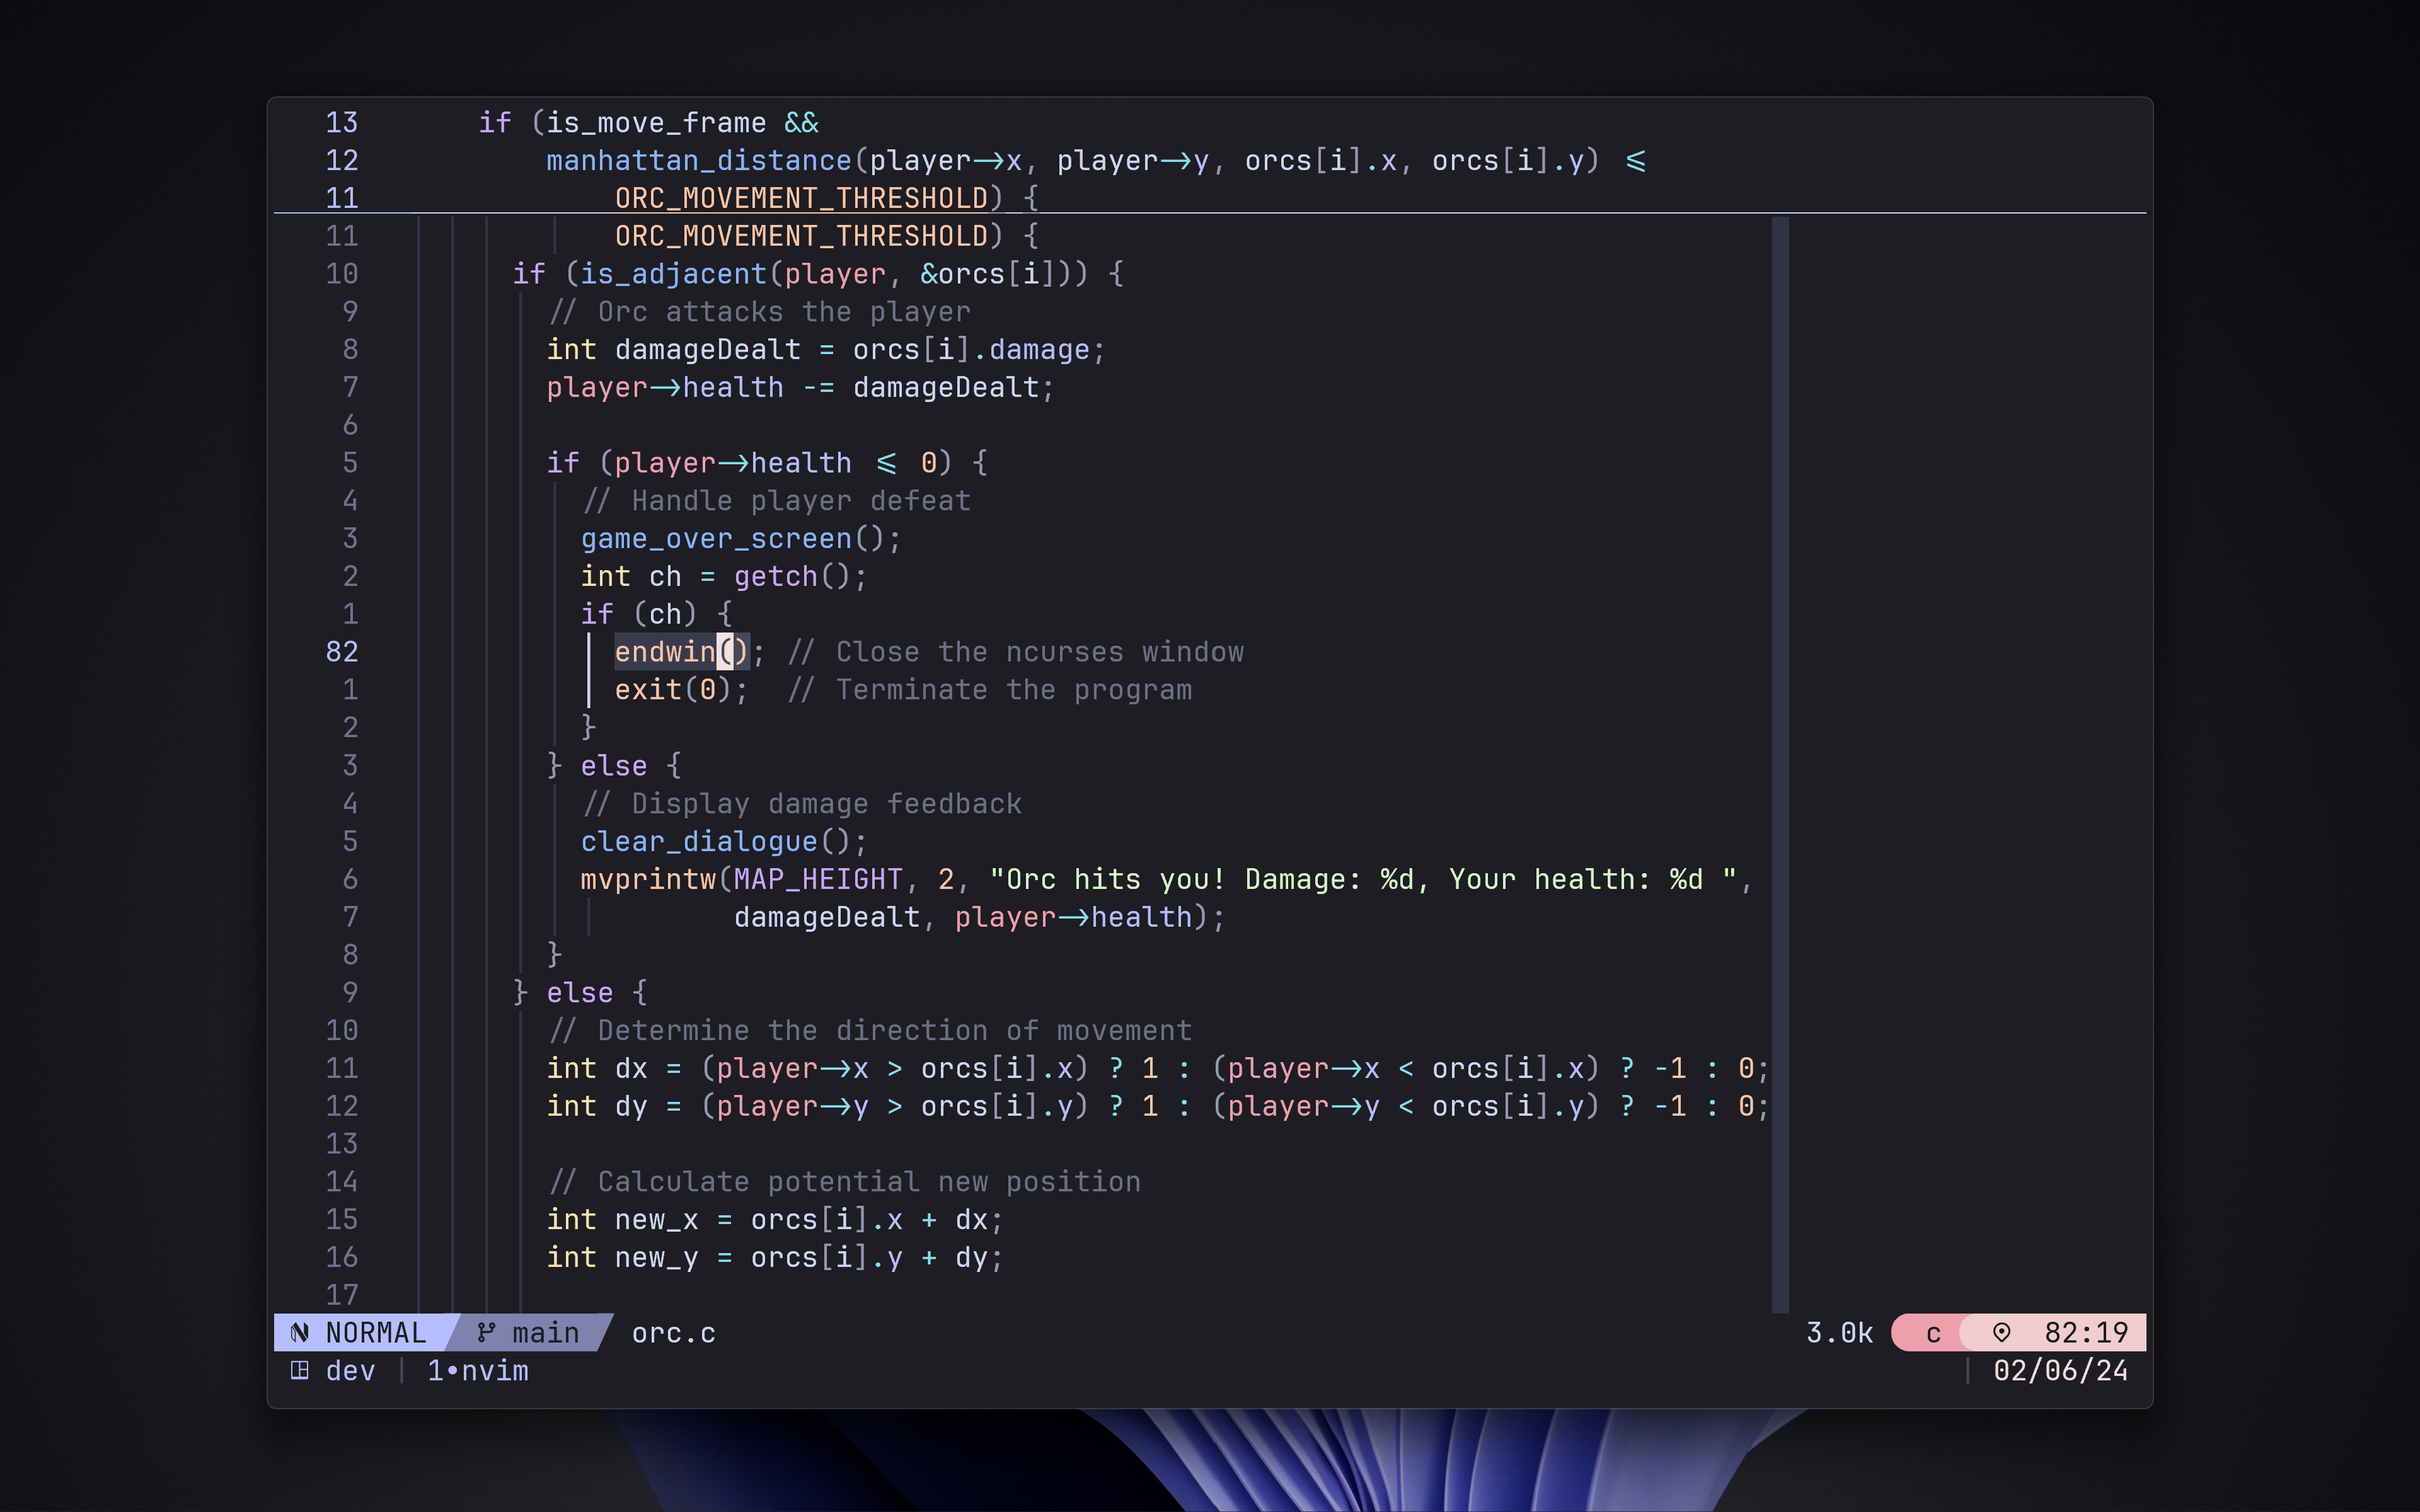This screenshot has height=1512, width=2420.
Task: Click the mvprintw function name
Action: click(x=648, y=880)
